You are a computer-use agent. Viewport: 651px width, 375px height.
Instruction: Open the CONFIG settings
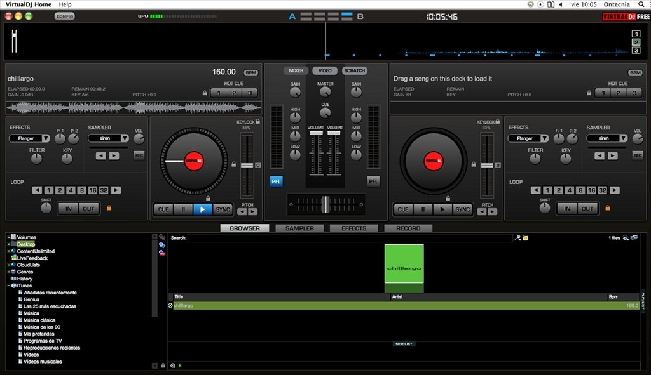point(64,16)
